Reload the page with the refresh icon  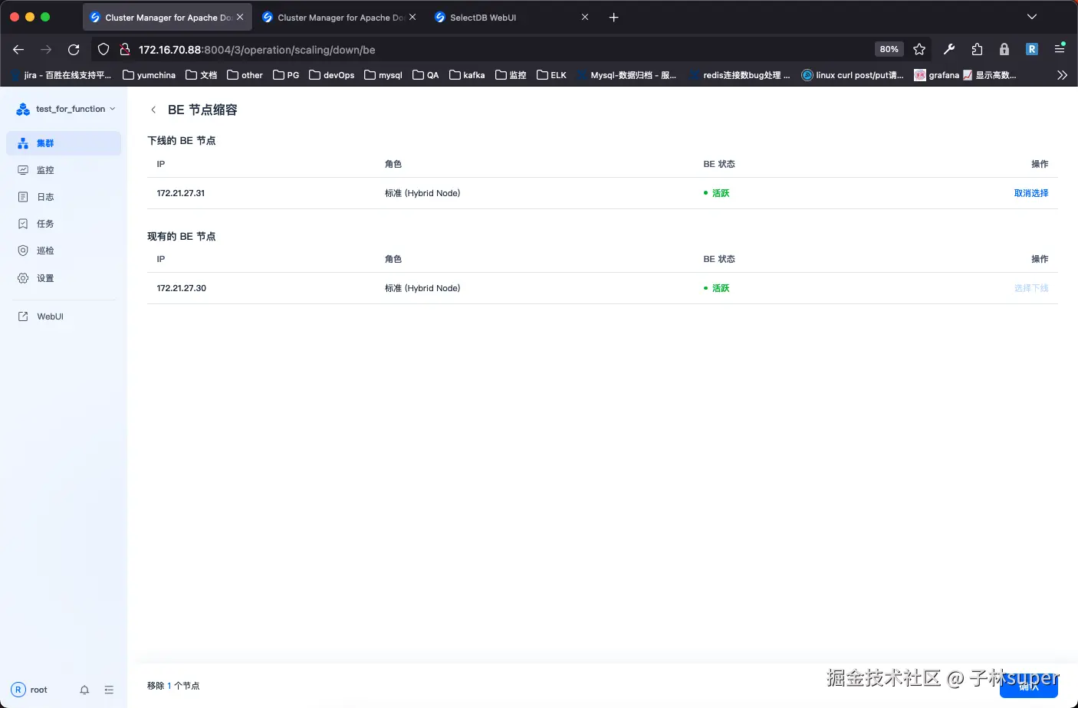[74, 49]
